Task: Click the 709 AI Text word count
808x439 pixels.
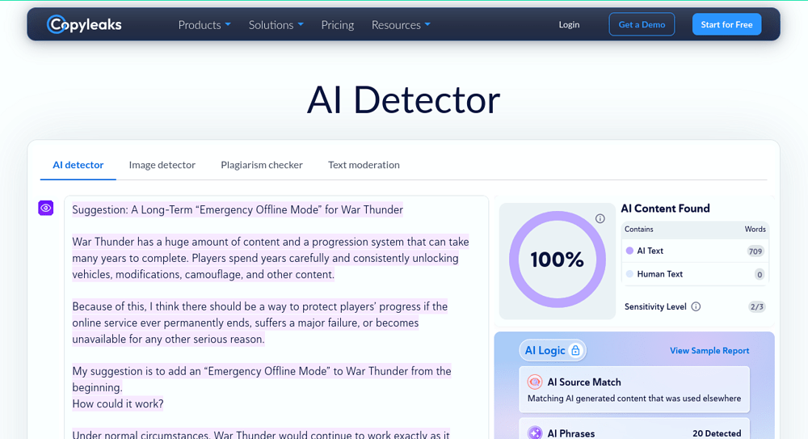Action: (x=755, y=251)
